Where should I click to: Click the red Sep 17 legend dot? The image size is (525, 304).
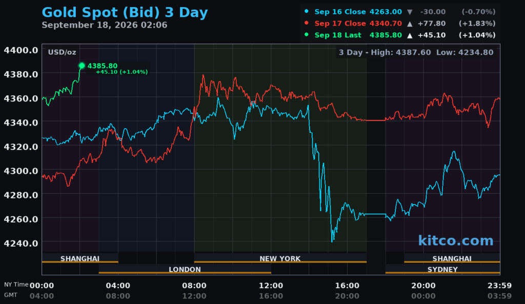[x=307, y=23]
